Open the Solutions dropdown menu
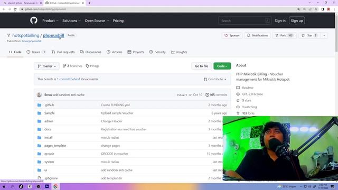The width and height of the screenshot is (338, 190). 71,21
